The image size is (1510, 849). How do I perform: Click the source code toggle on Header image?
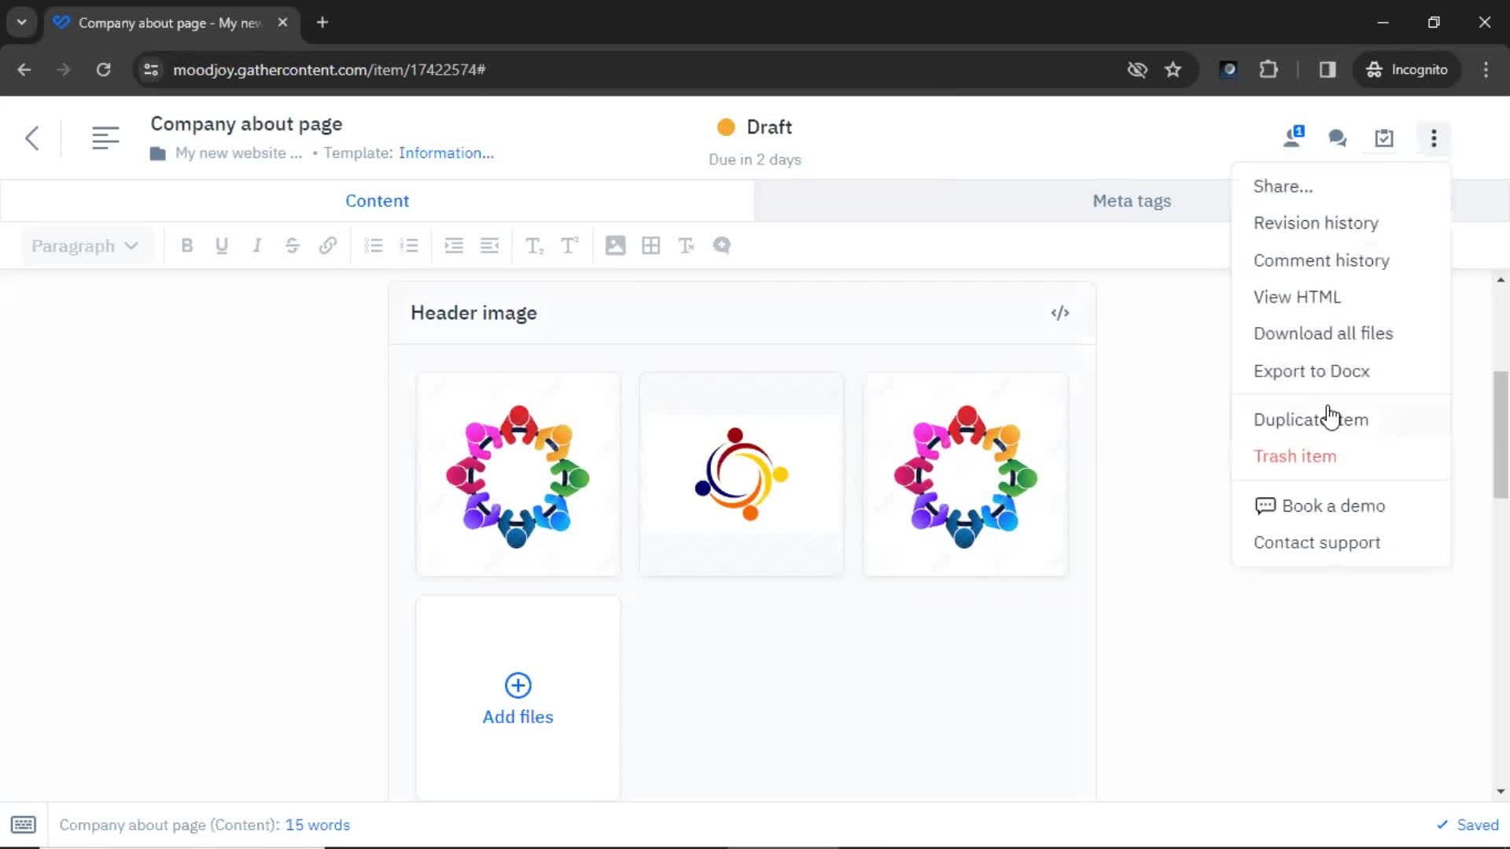pos(1059,313)
